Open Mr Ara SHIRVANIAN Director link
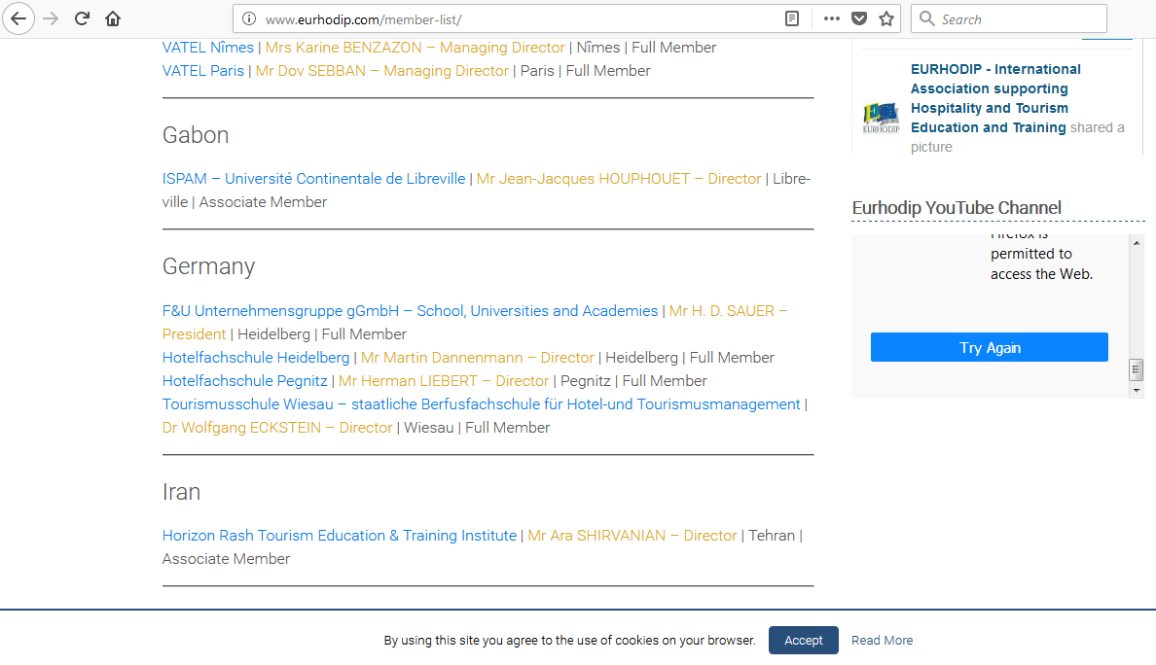This screenshot has height=665, width=1156. (x=632, y=536)
